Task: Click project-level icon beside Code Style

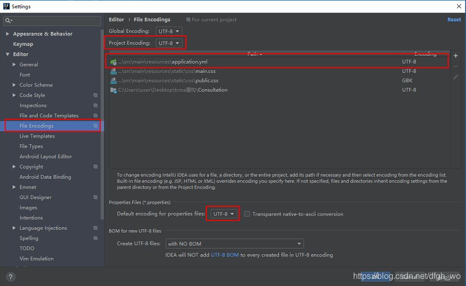Action: pyautogui.click(x=96, y=95)
